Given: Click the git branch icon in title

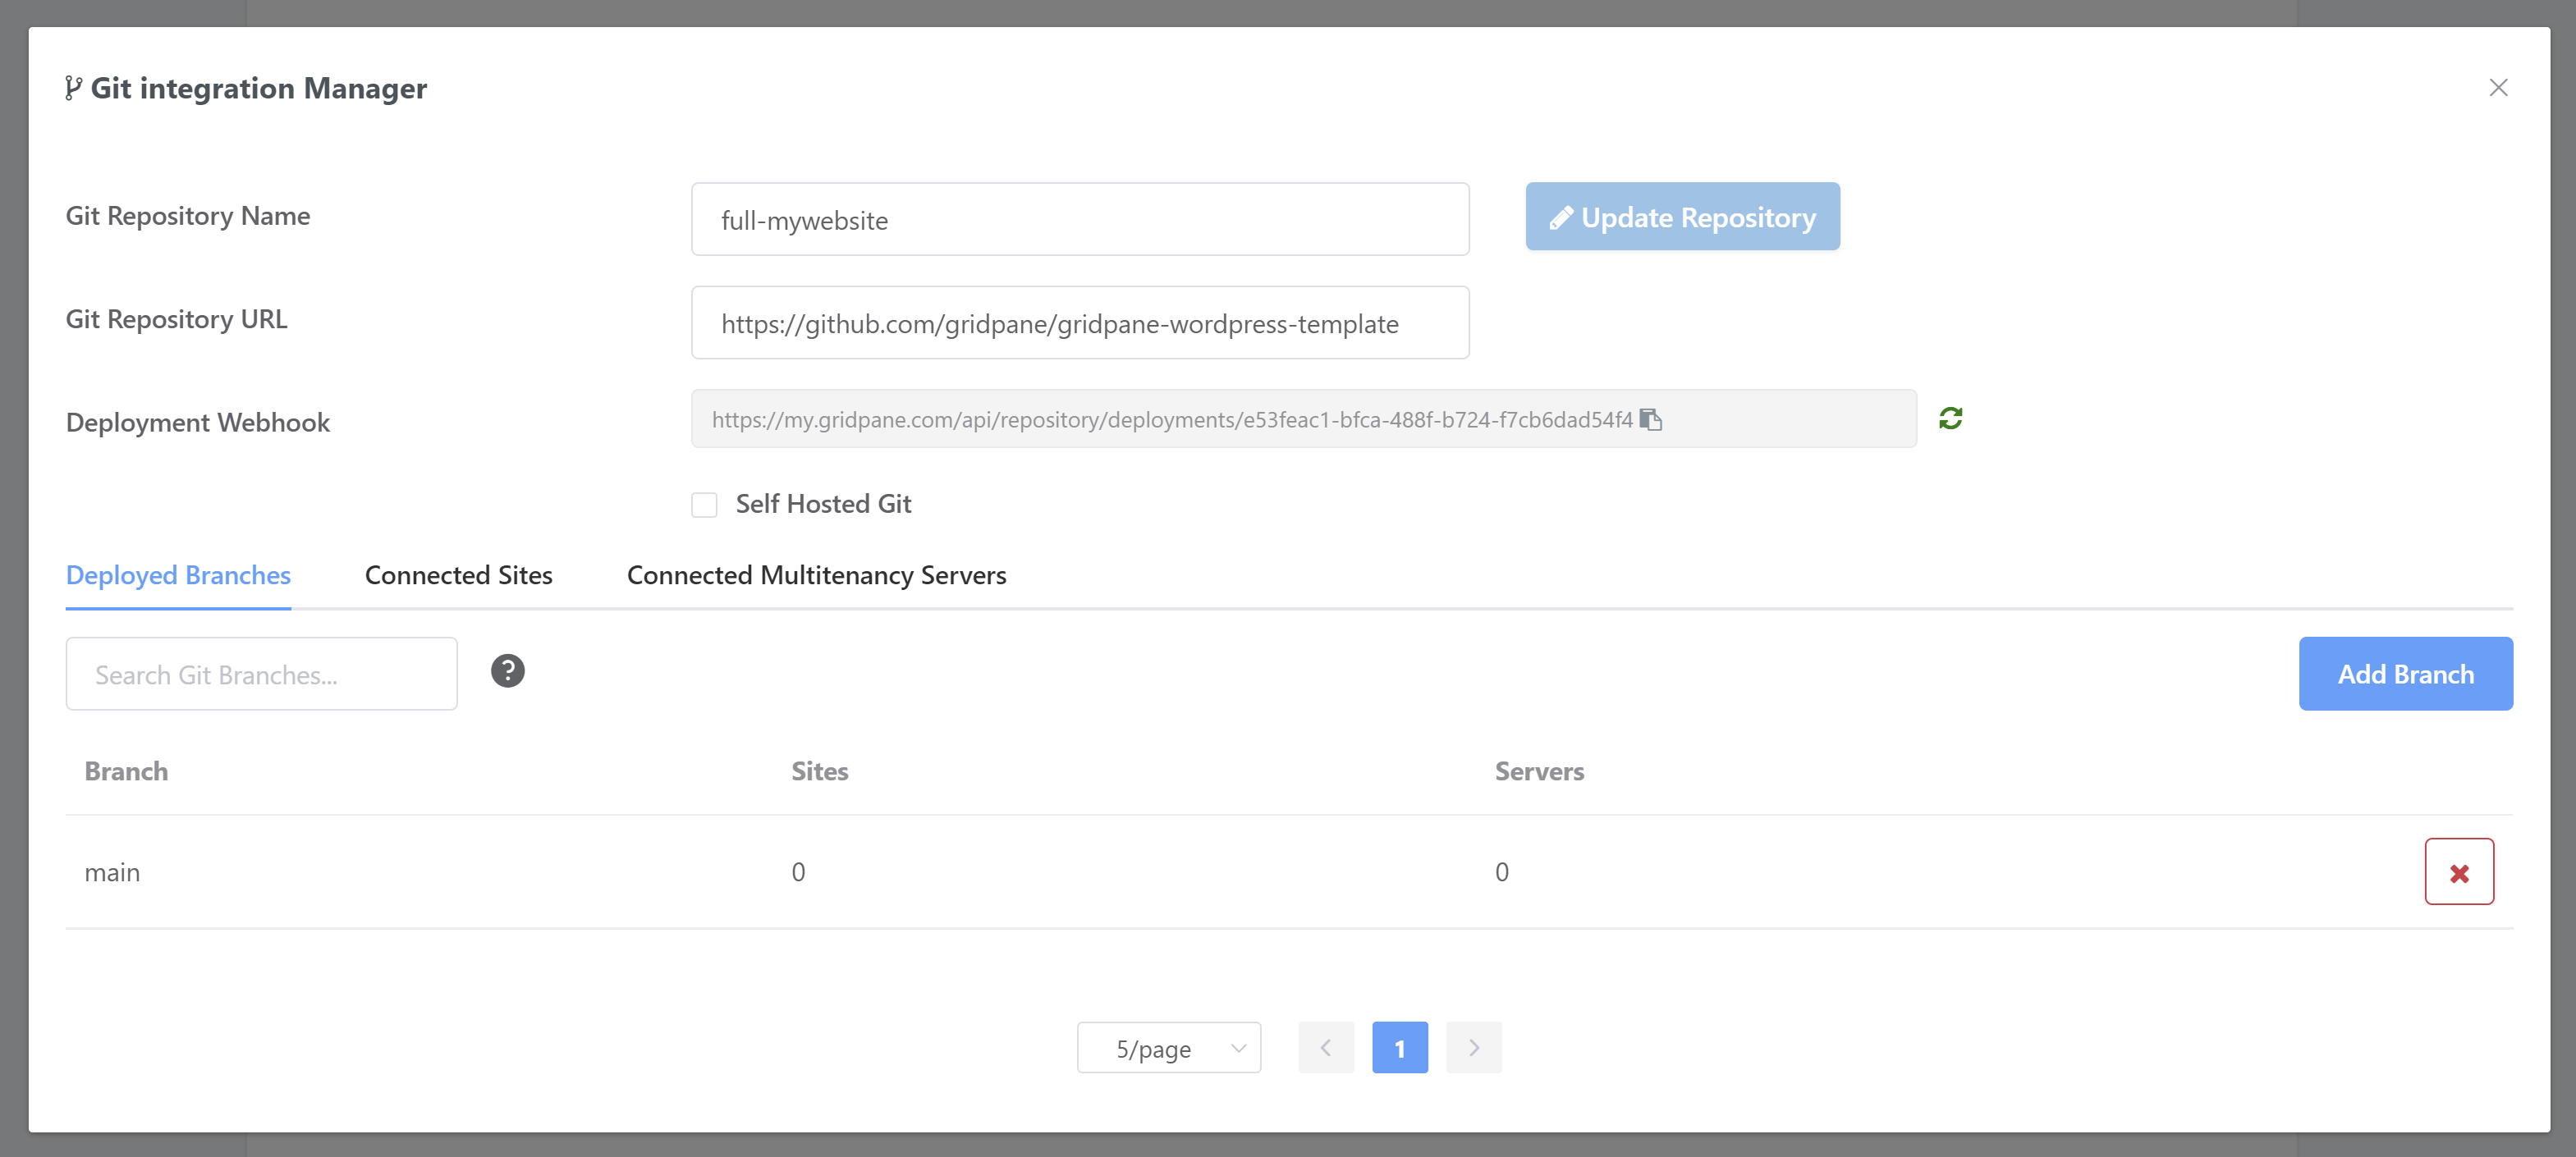Looking at the screenshot, I should (x=73, y=88).
